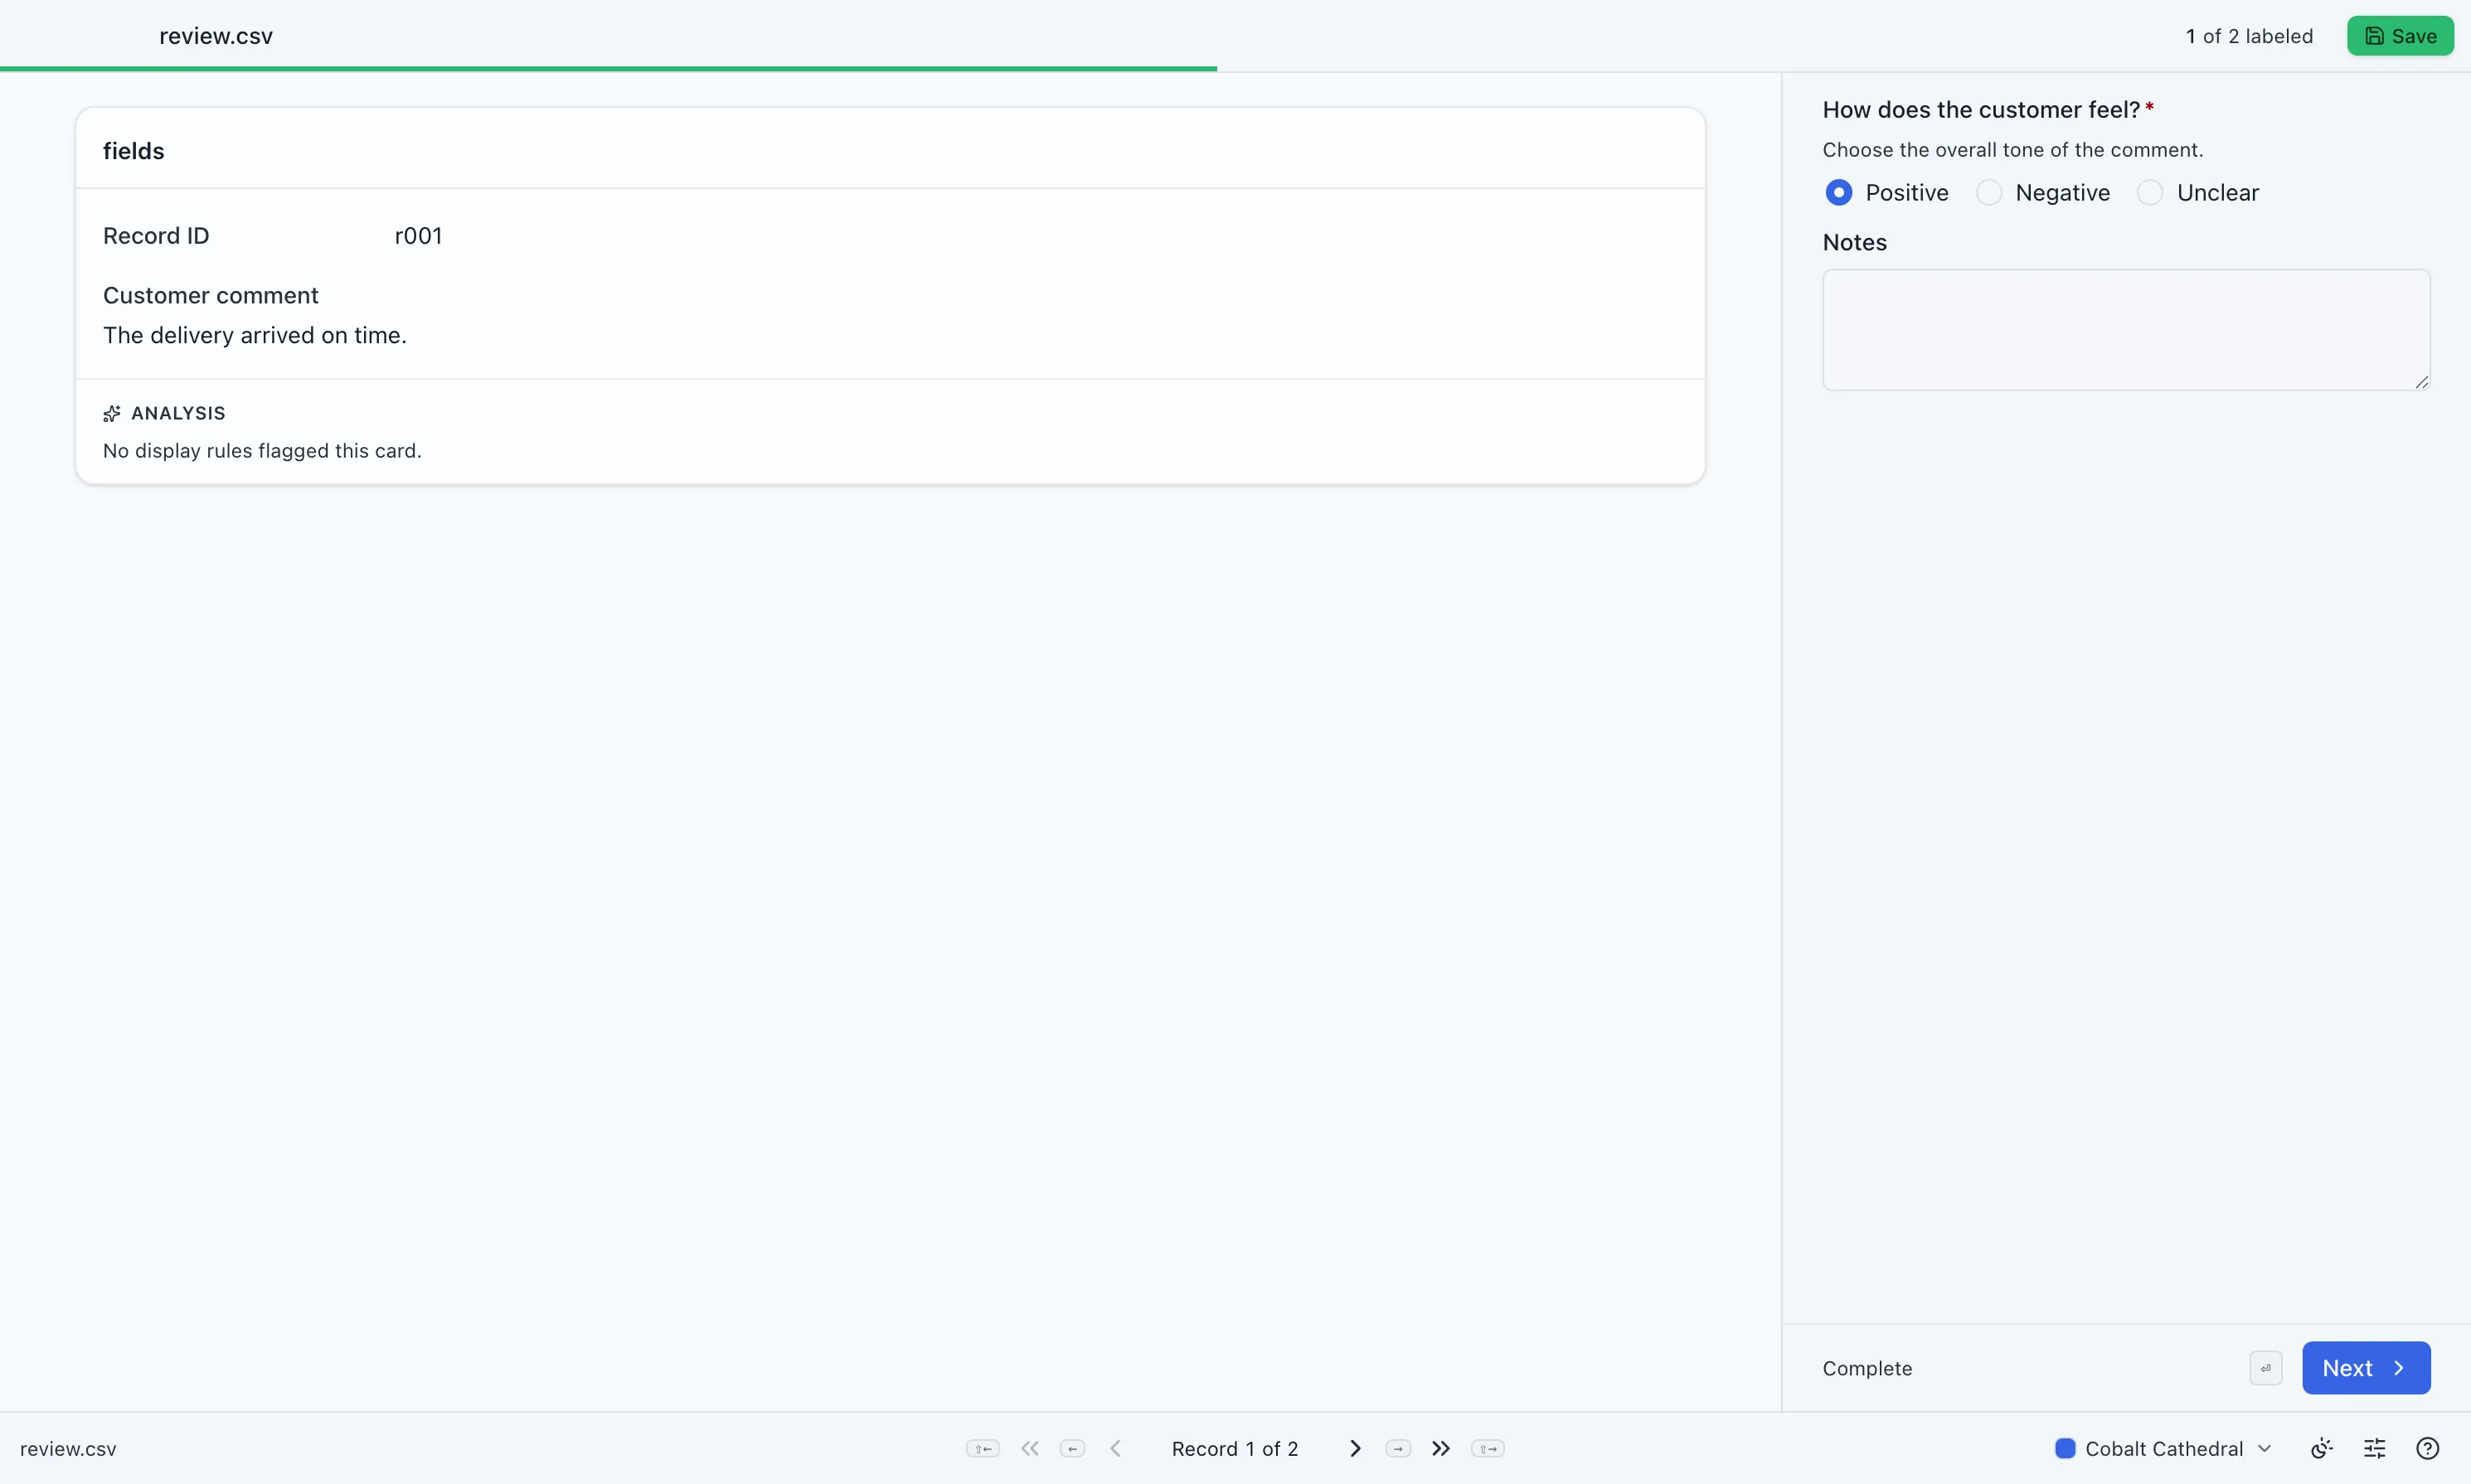Click the ANALYSIS section heading
The width and height of the screenshot is (2471, 1484).
click(x=178, y=413)
